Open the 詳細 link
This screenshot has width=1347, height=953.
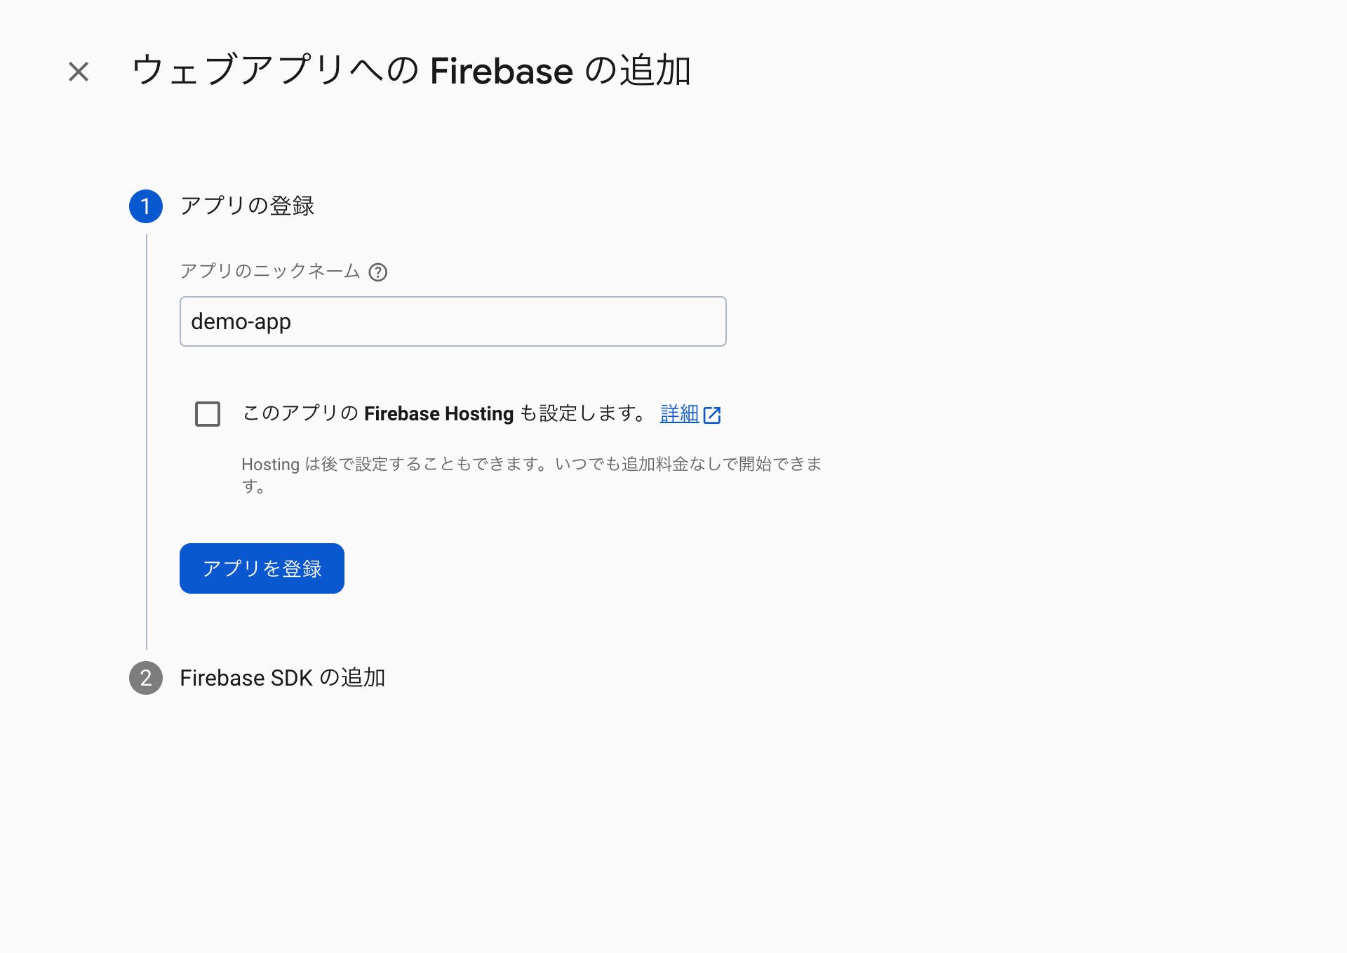679,414
